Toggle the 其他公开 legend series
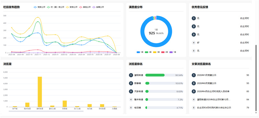 (x=85, y=7)
